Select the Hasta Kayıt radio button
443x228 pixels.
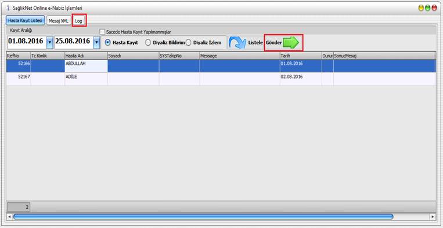tap(107, 42)
